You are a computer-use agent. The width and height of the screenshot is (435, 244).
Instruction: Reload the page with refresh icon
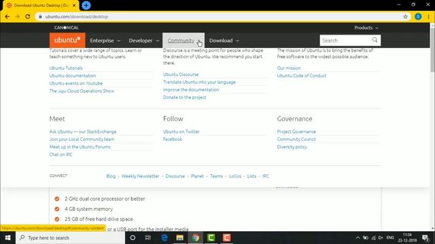coord(27,16)
